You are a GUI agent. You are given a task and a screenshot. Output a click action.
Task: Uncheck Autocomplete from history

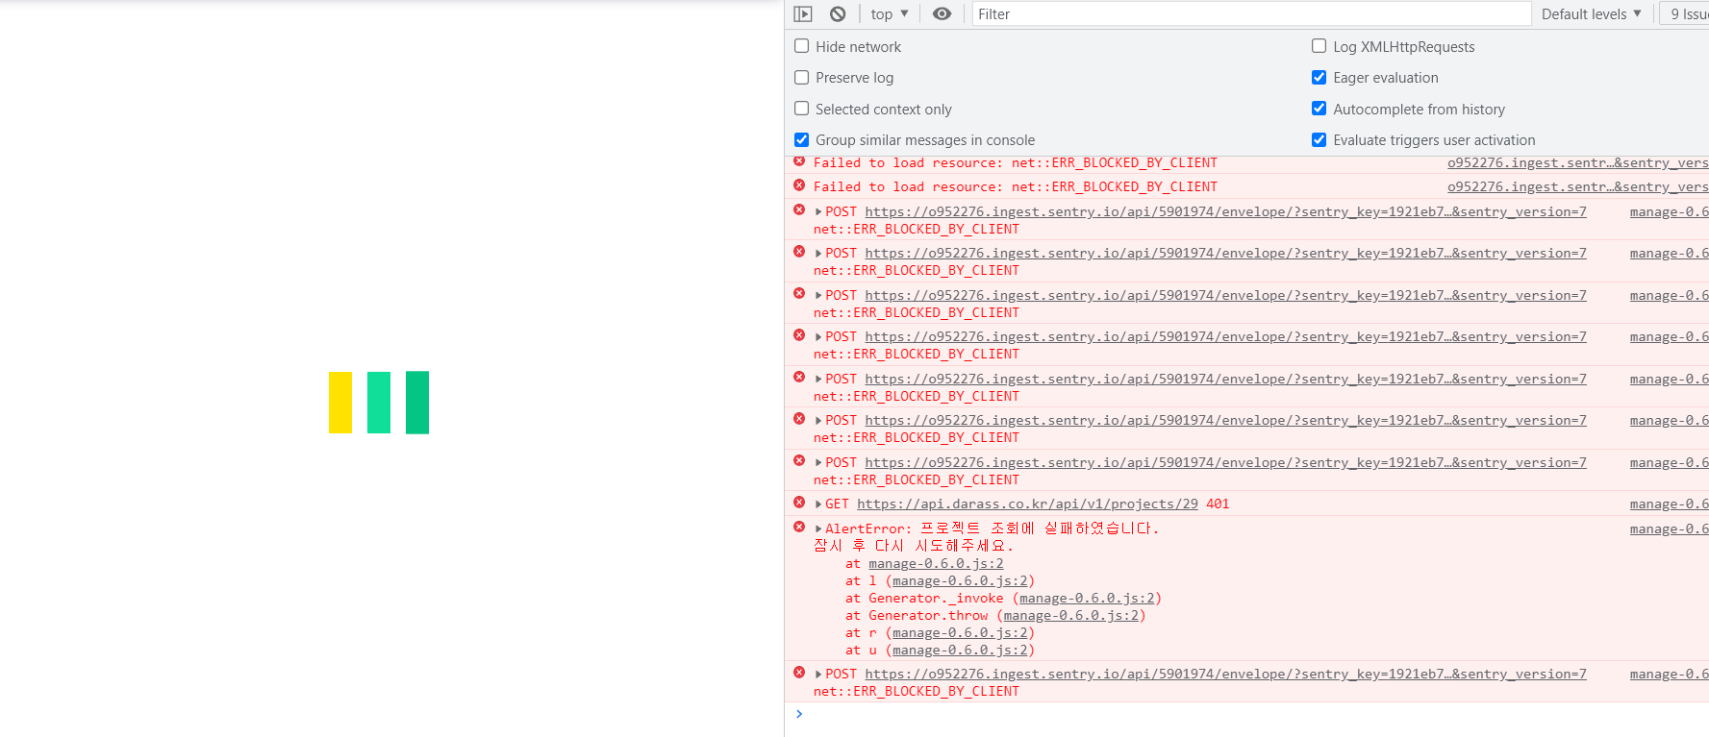[x=1319, y=109]
